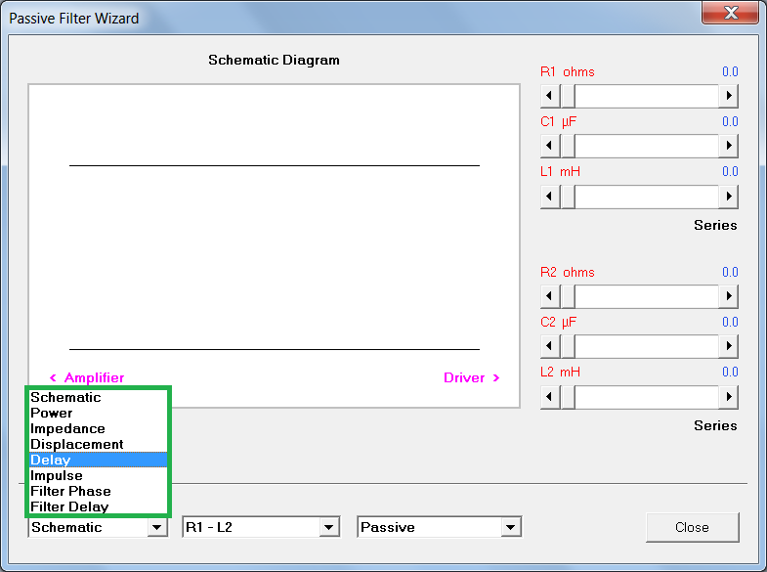Decrease L1 mH with left arrow
Image resolution: width=767 pixels, height=572 pixels.
(549, 197)
